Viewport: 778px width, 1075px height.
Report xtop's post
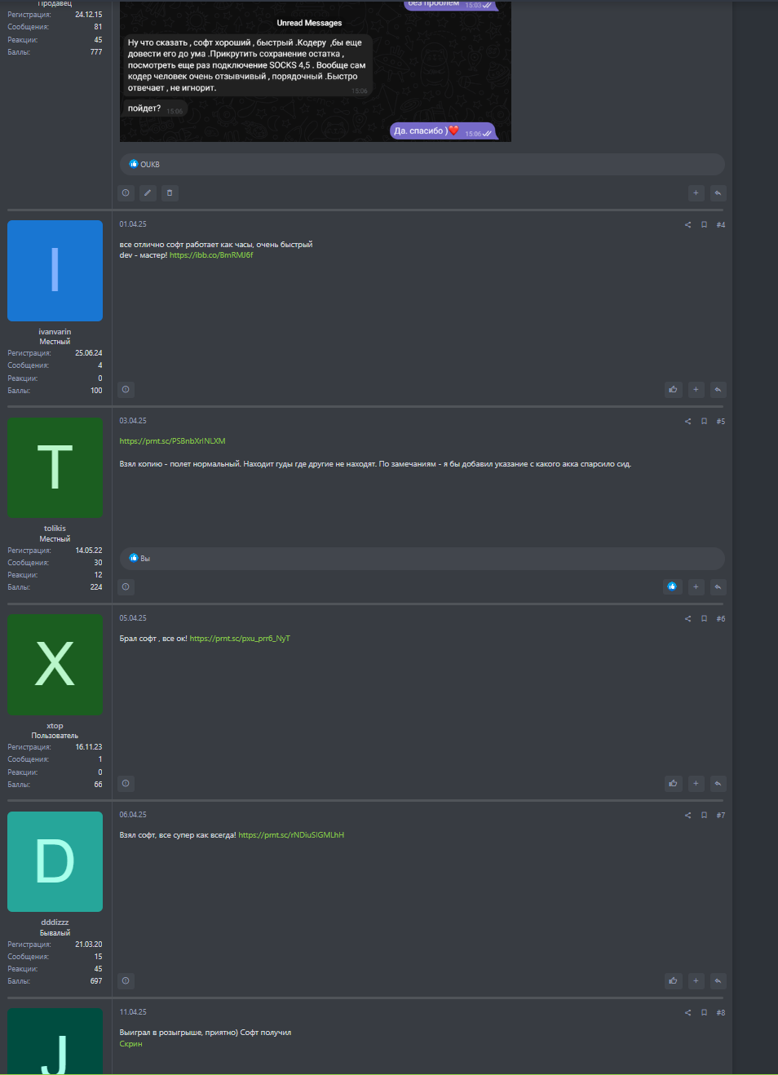point(126,784)
